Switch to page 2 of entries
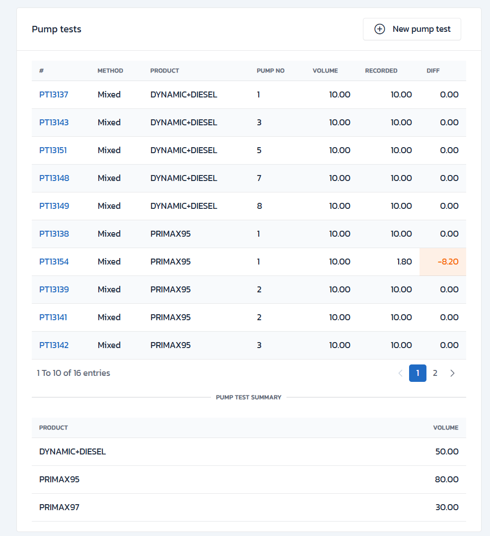The height and width of the screenshot is (536, 490). (435, 373)
